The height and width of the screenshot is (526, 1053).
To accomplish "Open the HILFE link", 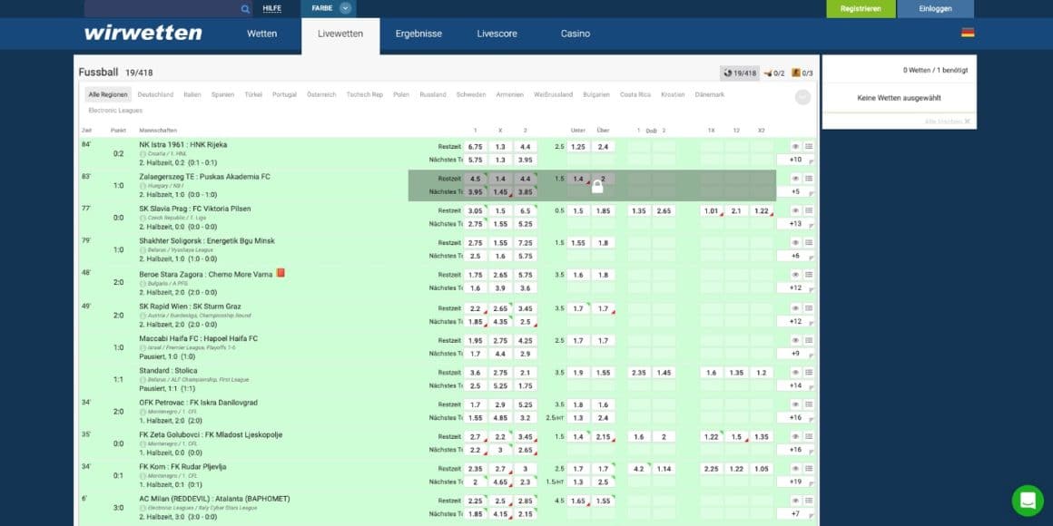I will (272, 9).
